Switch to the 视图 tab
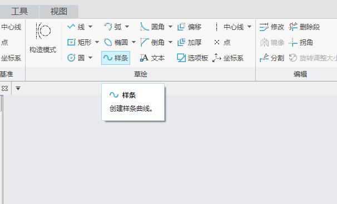Viewport: 337px width, 204px height. pos(59,11)
